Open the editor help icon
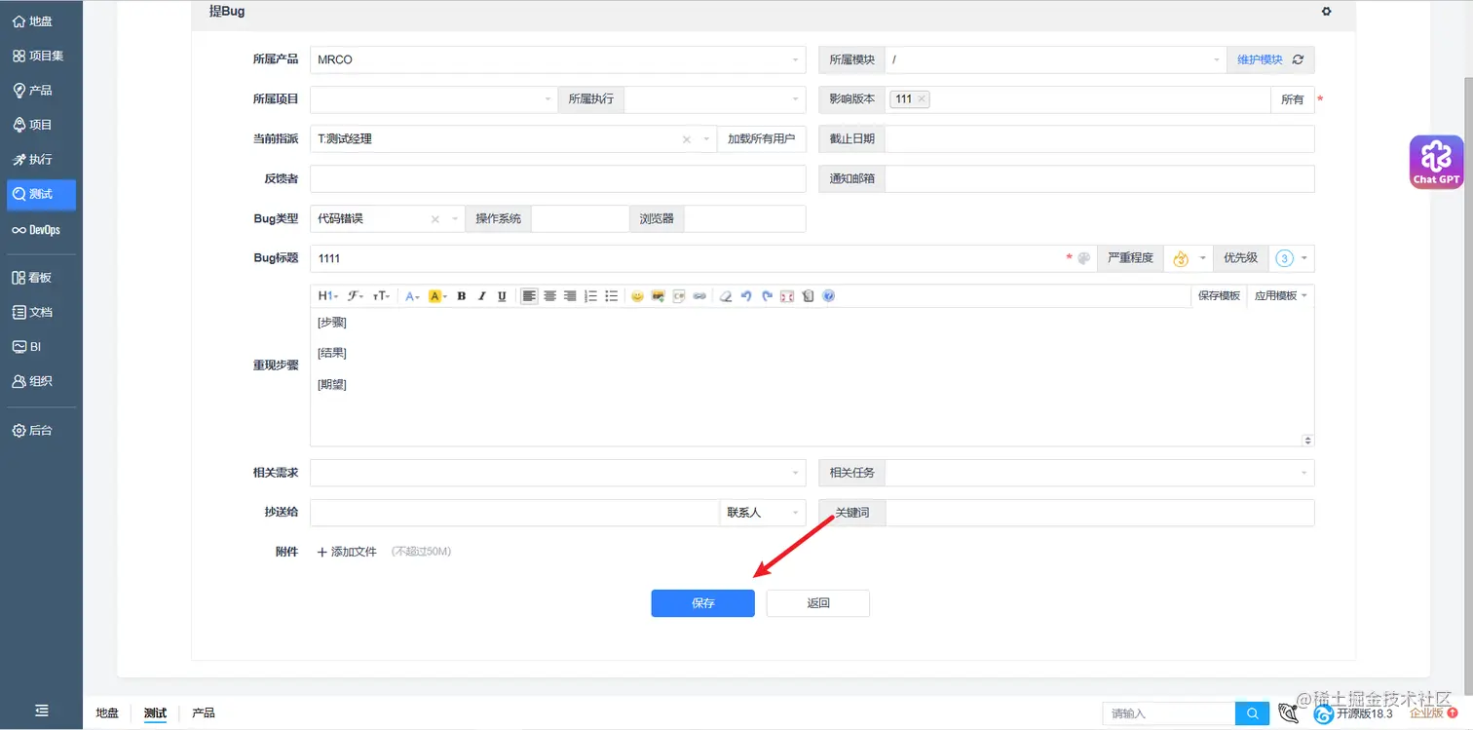This screenshot has height=730, width=1473. point(828,296)
